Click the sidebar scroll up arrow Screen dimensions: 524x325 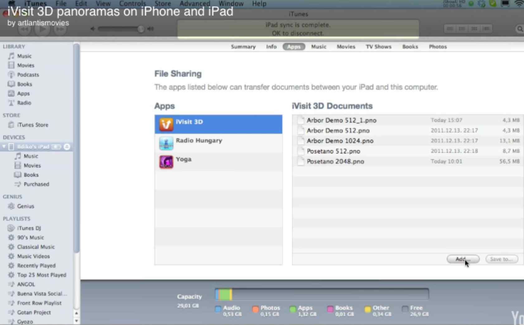point(76,313)
